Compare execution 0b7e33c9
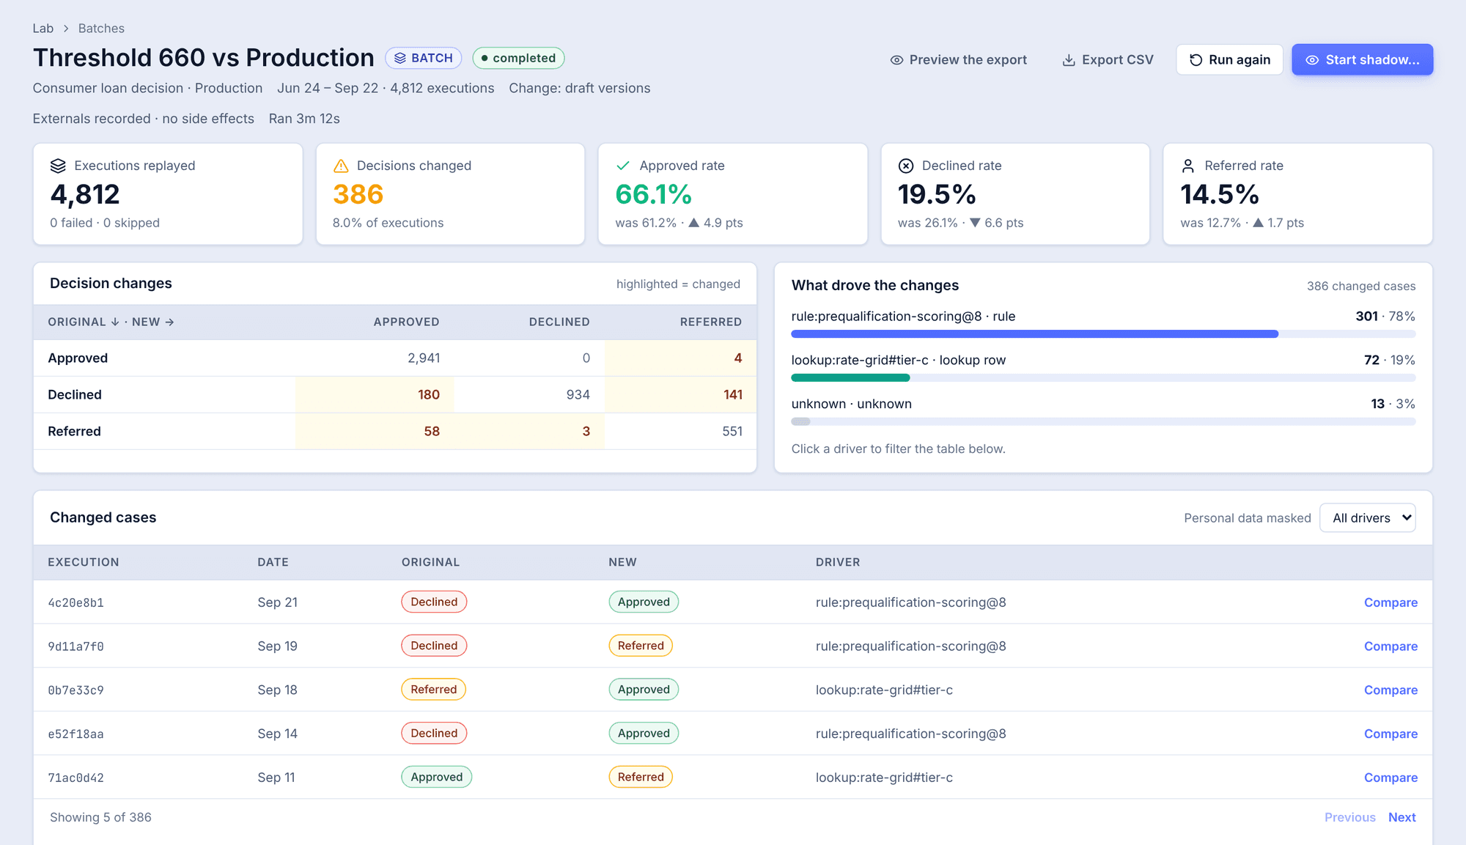The image size is (1466, 845). tap(1391, 690)
